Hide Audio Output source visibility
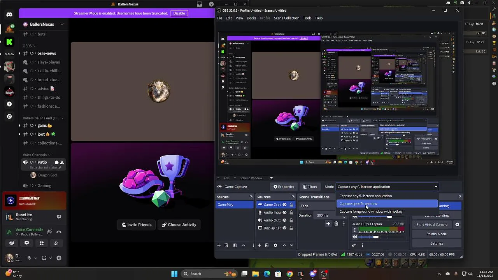Screen dimensions: 498x280 [284, 220]
